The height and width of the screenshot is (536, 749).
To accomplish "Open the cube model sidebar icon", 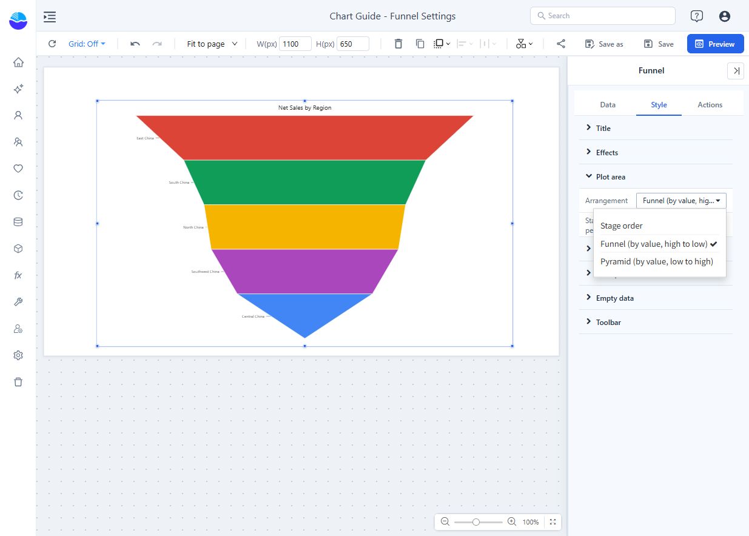I will click(x=18, y=249).
